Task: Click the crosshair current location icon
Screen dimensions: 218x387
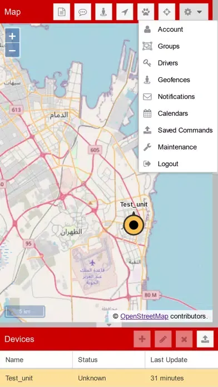Action: point(167,12)
